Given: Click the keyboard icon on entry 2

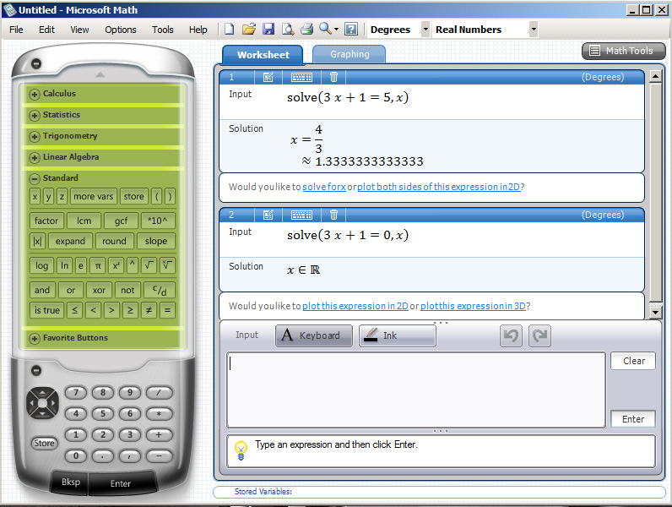Looking at the screenshot, I should [301, 215].
